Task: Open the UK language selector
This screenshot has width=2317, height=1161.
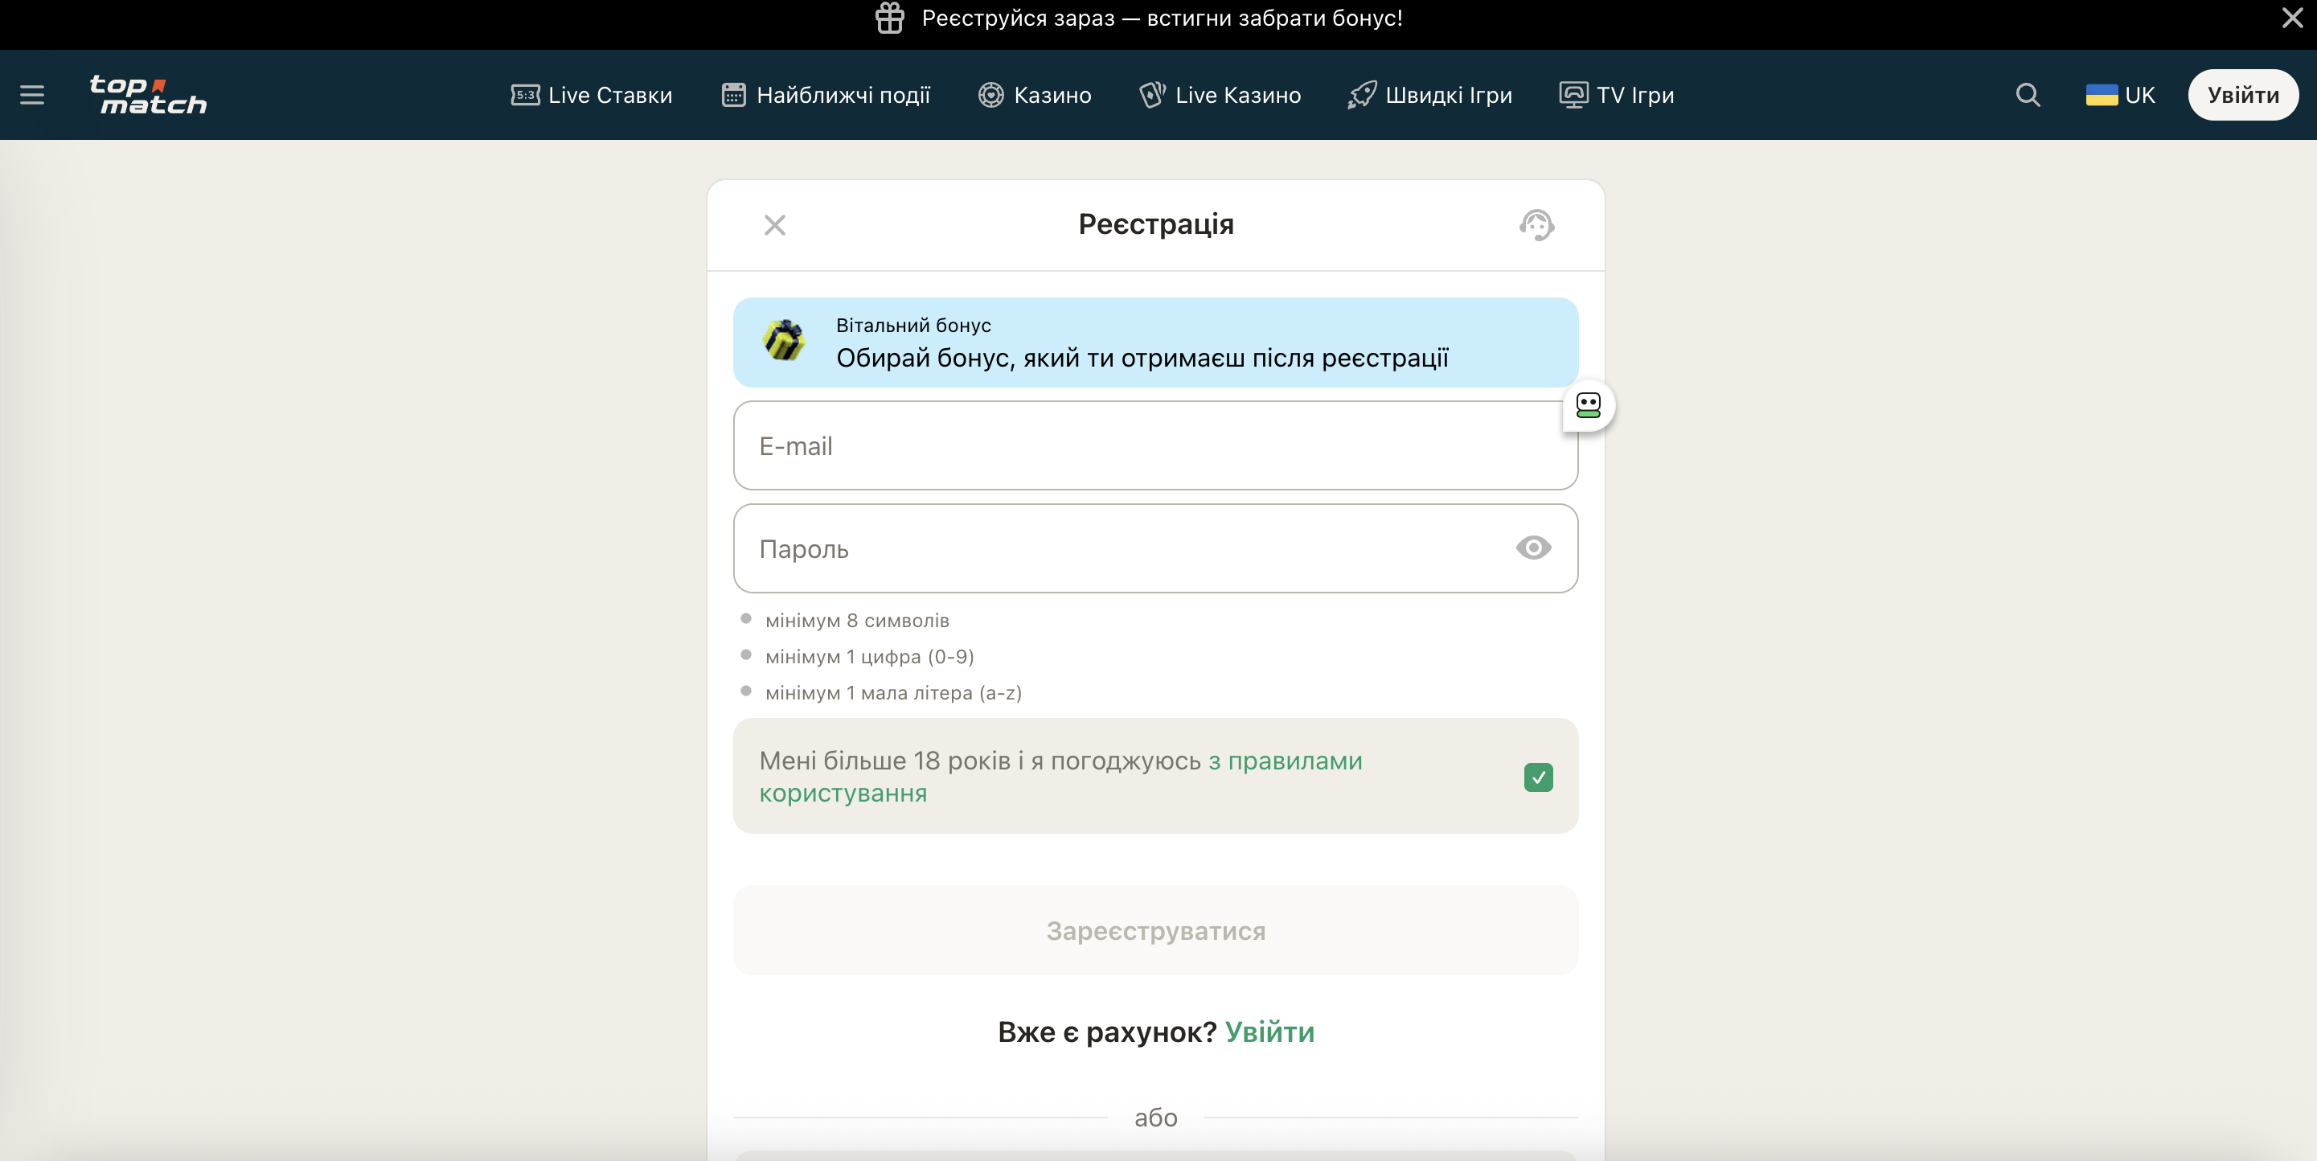Action: (2120, 94)
